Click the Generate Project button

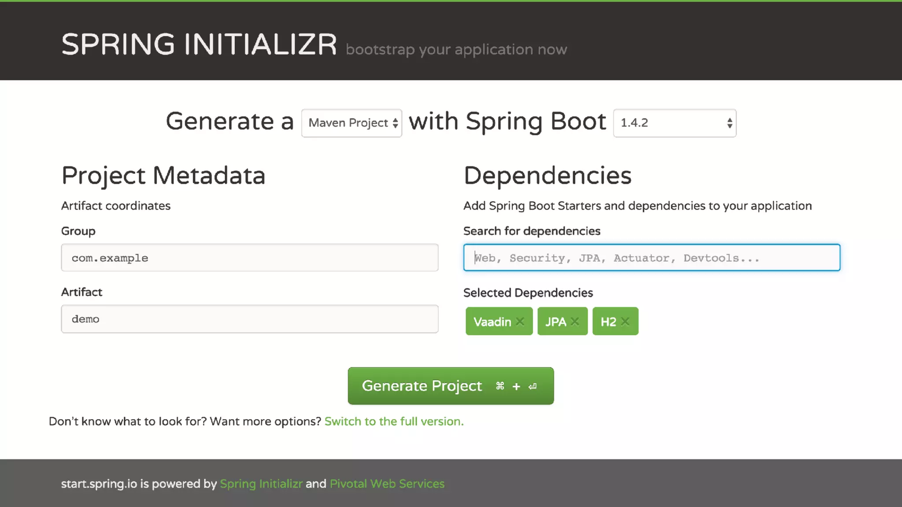click(451, 386)
